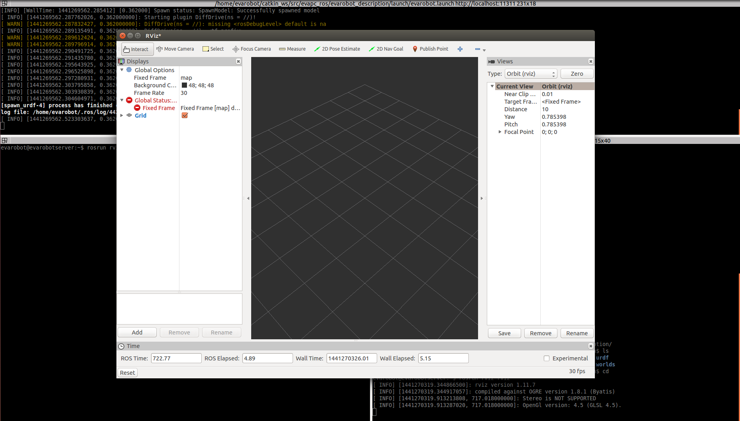Enable the Experimental checkbox
Screen dimensions: 740x421
(547, 358)
